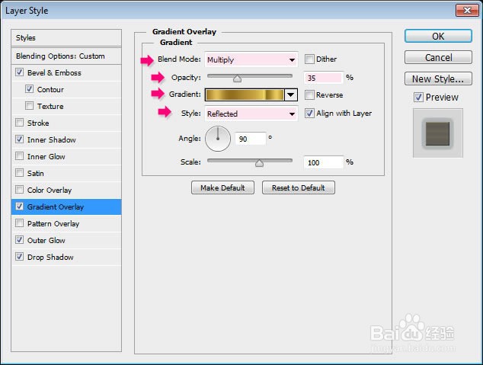Uncheck the Gradient Overlay checkbox
Screen dimensions: 483x365
(19, 207)
